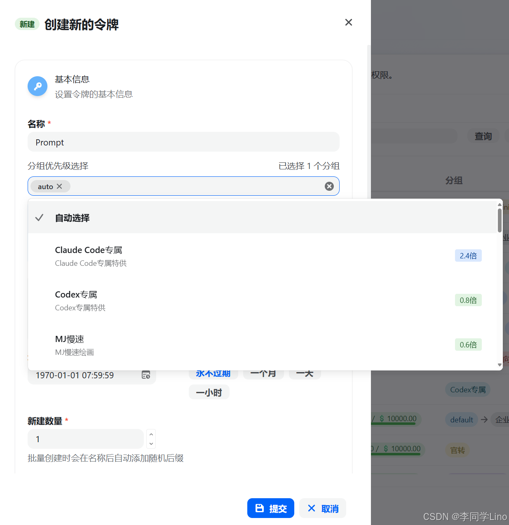Open the calendar picker icon

pos(146,375)
